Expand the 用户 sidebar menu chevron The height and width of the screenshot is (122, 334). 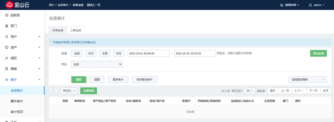[39, 37]
